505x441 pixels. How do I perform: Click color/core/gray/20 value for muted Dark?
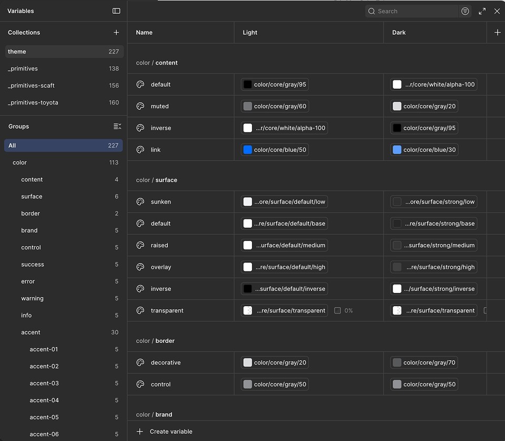click(424, 106)
